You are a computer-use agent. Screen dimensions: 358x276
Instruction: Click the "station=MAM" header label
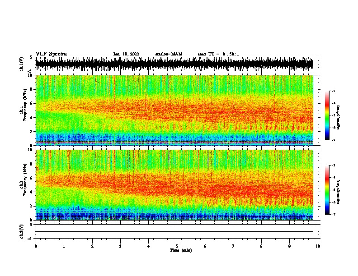169,54
